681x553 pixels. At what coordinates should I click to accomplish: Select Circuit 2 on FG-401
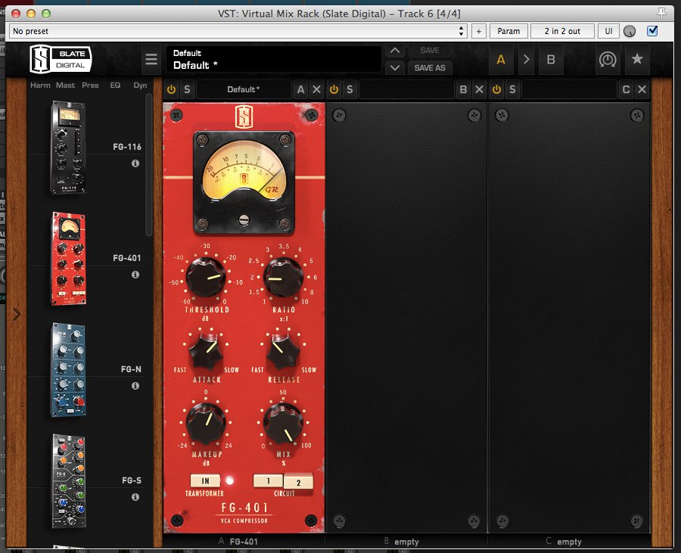298,482
